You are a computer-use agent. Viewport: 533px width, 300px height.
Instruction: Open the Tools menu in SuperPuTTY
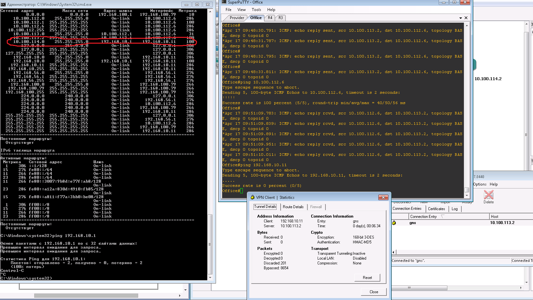256,10
